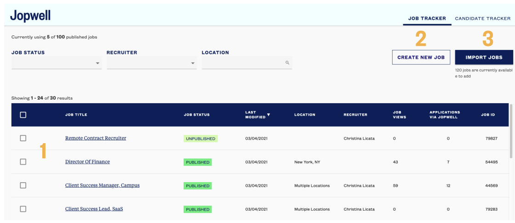515x223 pixels.
Task: Open the Job Status filter dropdown
Action: 57,63
